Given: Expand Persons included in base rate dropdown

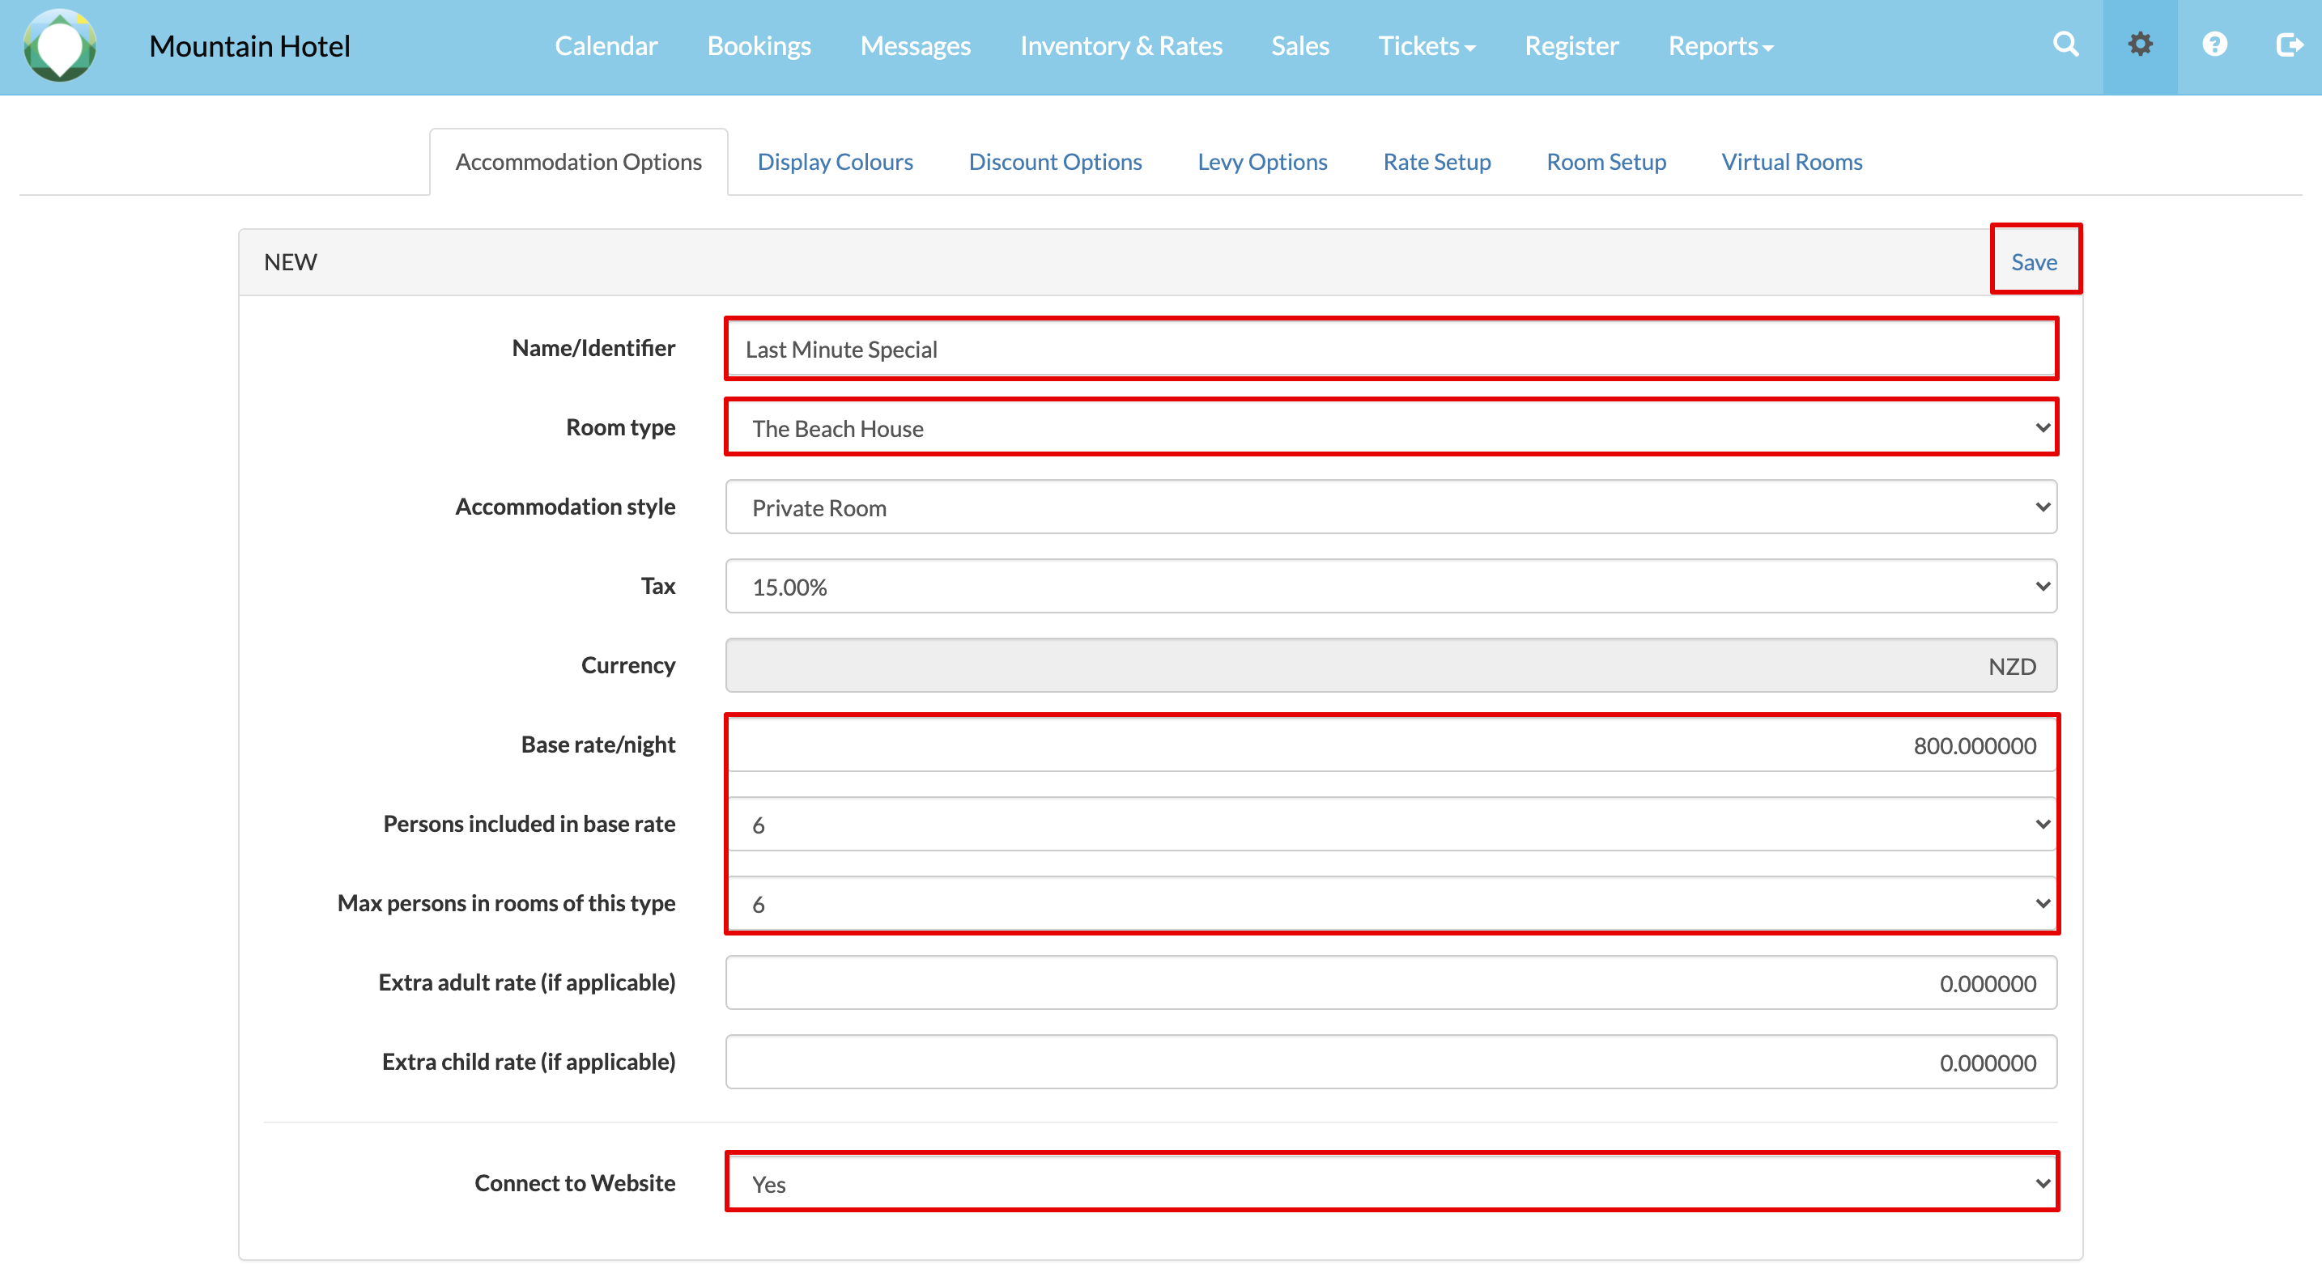Looking at the screenshot, I should (x=1391, y=825).
